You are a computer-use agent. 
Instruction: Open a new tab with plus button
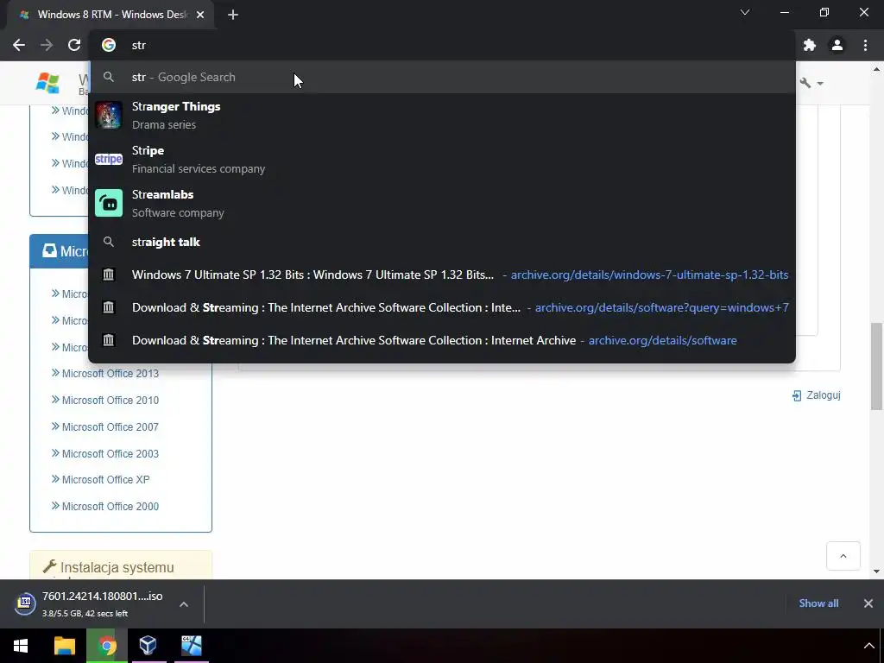tap(233, 15)
